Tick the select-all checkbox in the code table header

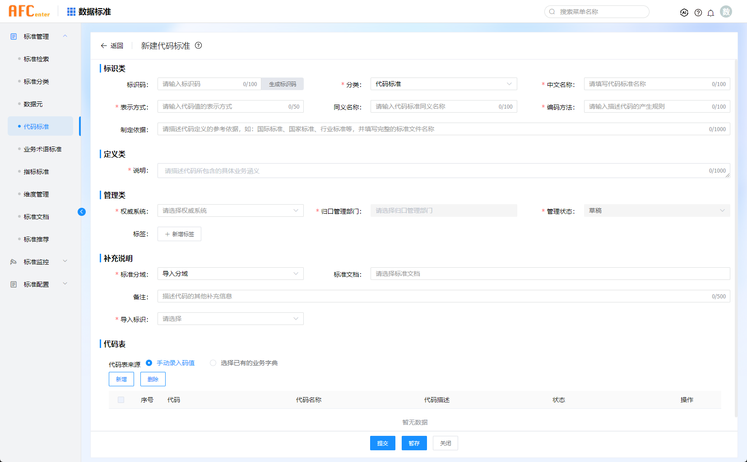(121, 400)
